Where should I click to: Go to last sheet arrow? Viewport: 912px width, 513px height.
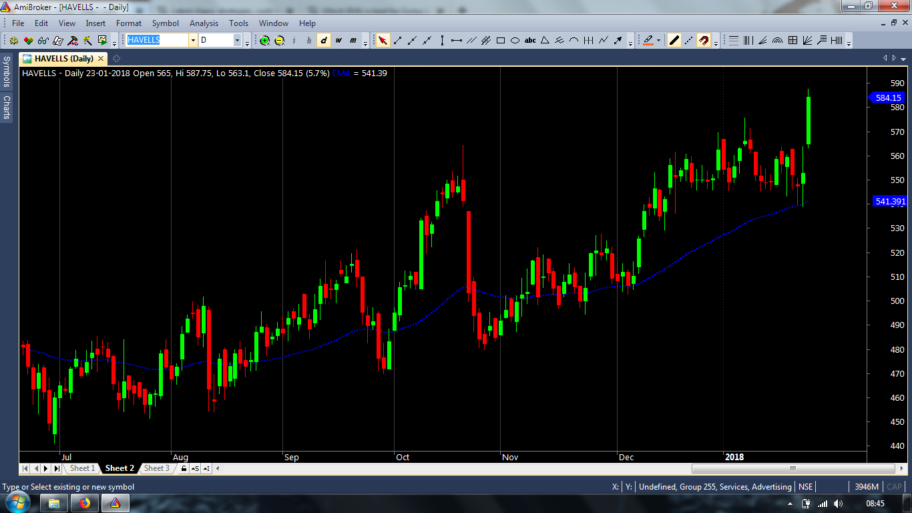click(x=57, y=468)
